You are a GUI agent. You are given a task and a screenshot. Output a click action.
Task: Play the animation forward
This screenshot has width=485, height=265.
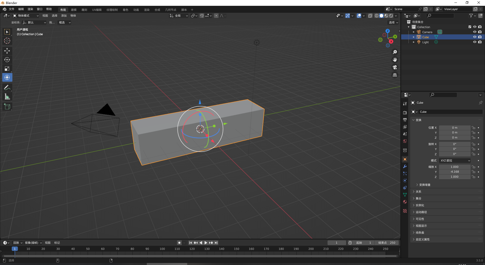206,243
